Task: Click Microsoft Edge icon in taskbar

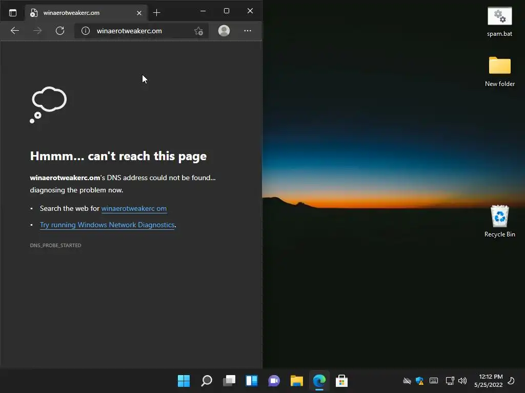Action: pos(319,381)
